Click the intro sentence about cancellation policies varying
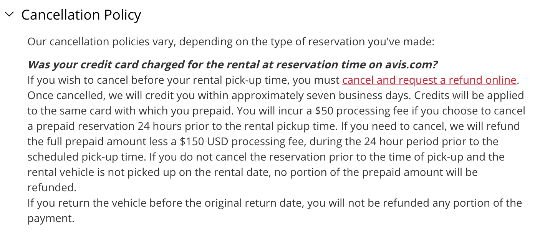 click(230, 41)
